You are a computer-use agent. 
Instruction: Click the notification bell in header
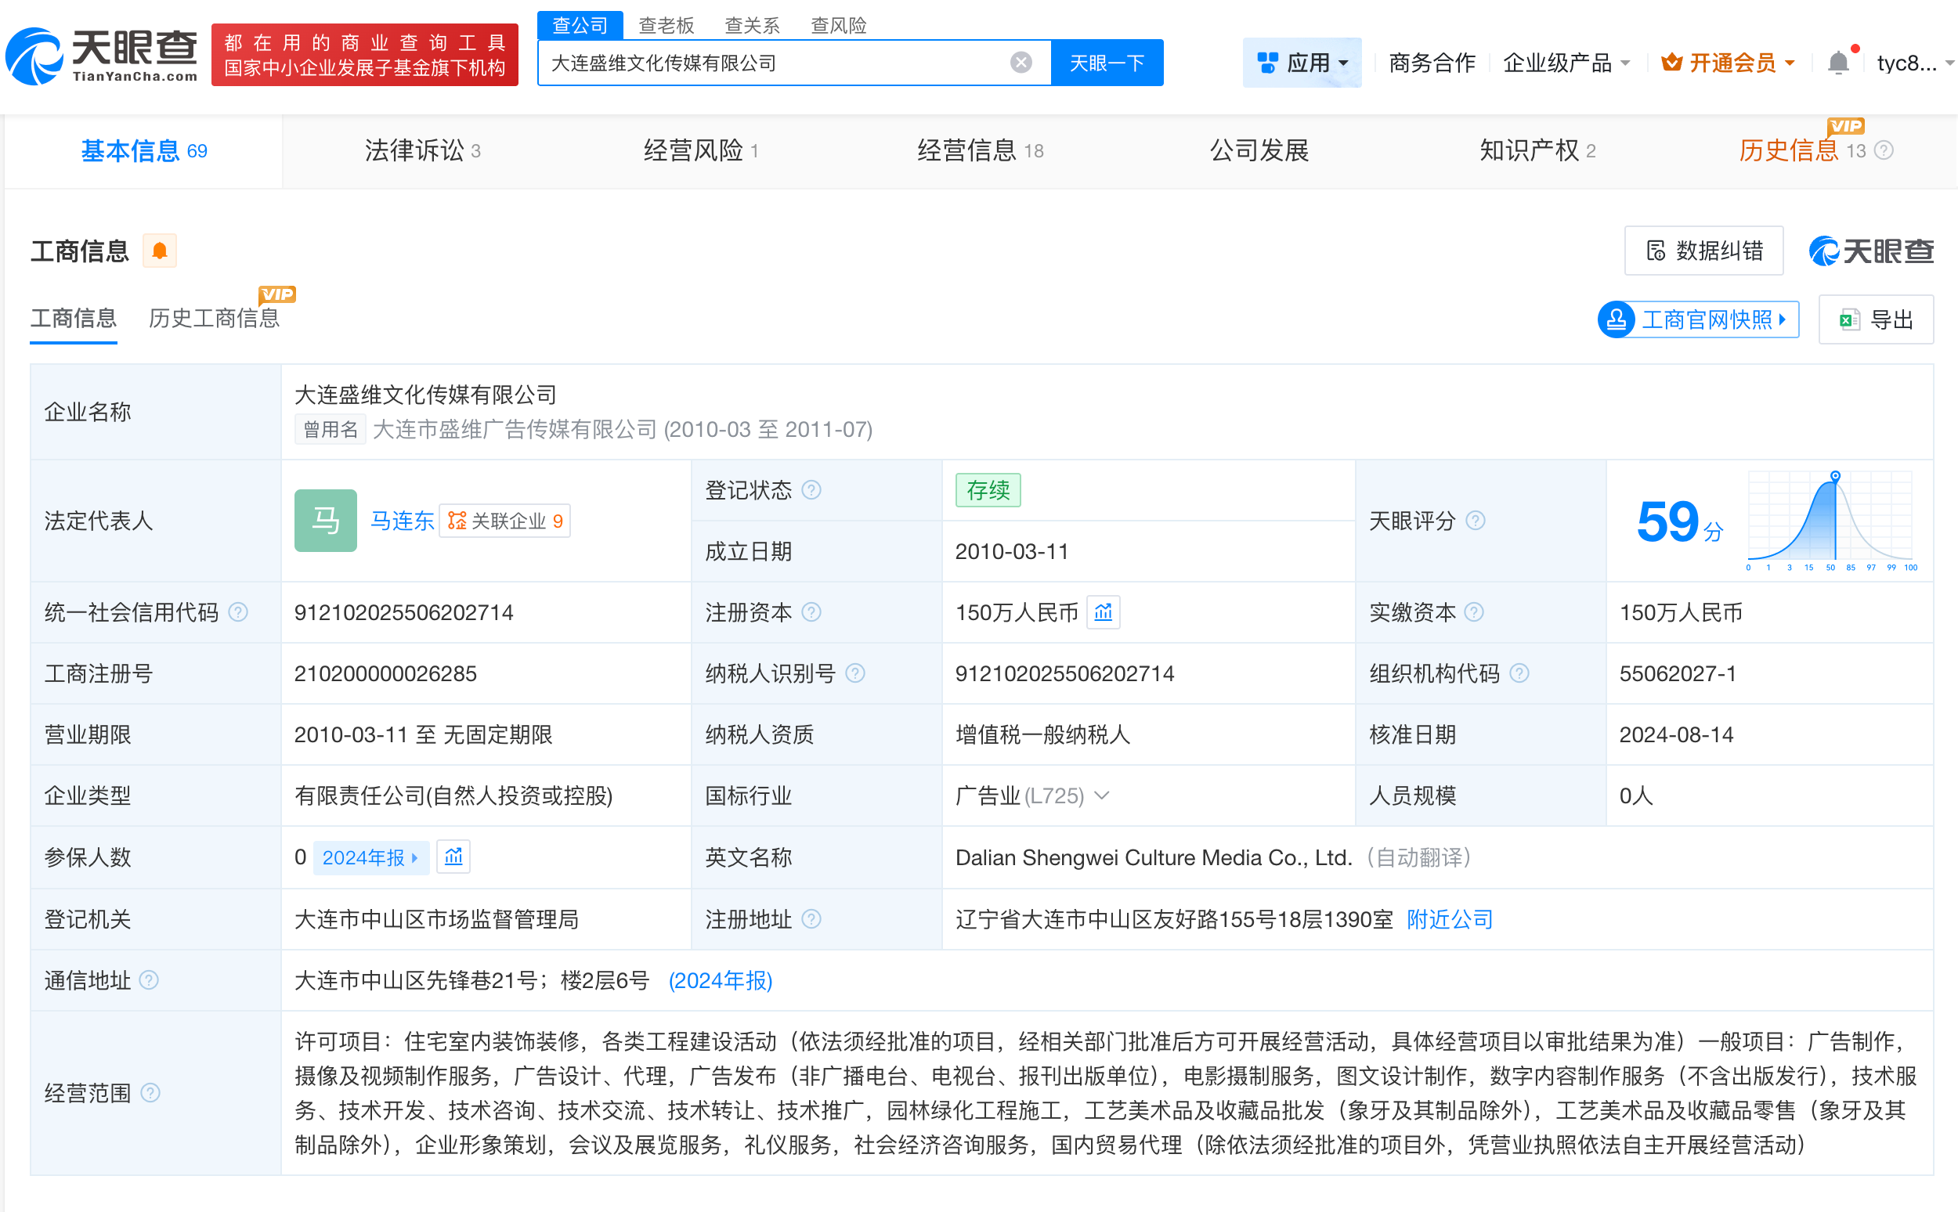click(1837, 63)
